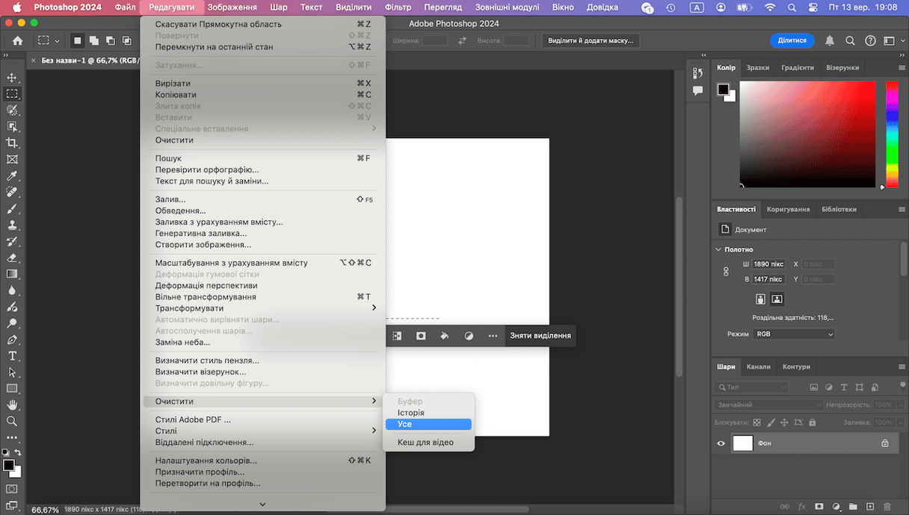
Task: Select the Rectangular Marquee tool in toolbox
Action: 12,94
